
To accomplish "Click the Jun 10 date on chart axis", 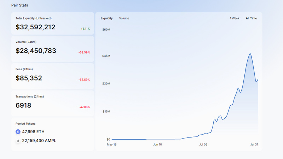I will [157, 145].
